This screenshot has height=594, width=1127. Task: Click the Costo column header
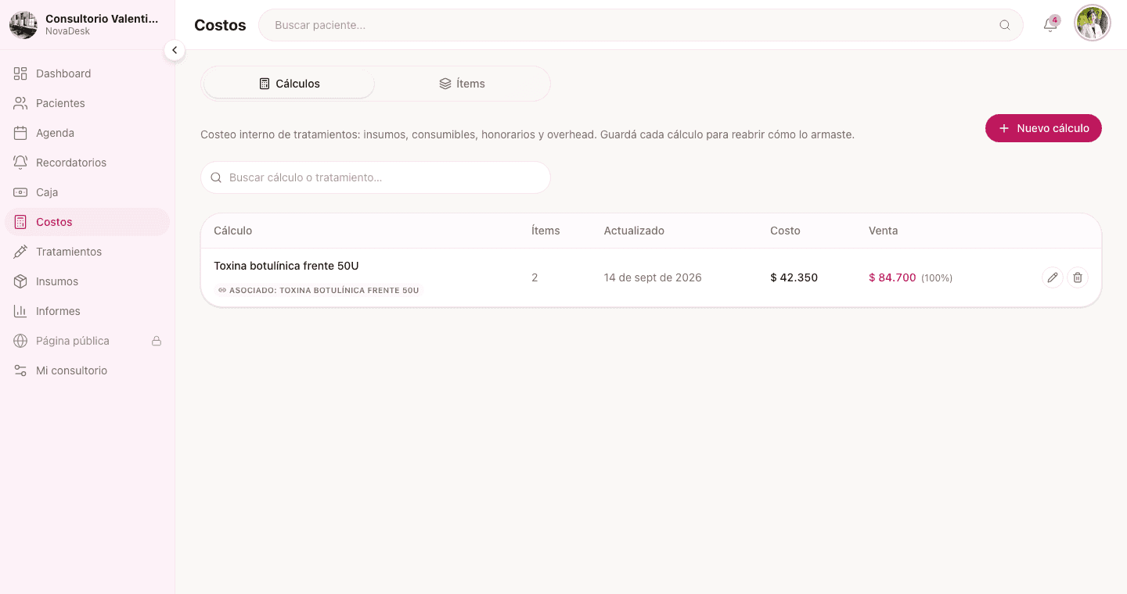785,231
